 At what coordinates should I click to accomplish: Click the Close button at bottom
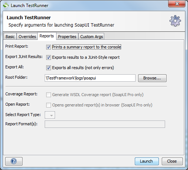[x=172, y=161]
